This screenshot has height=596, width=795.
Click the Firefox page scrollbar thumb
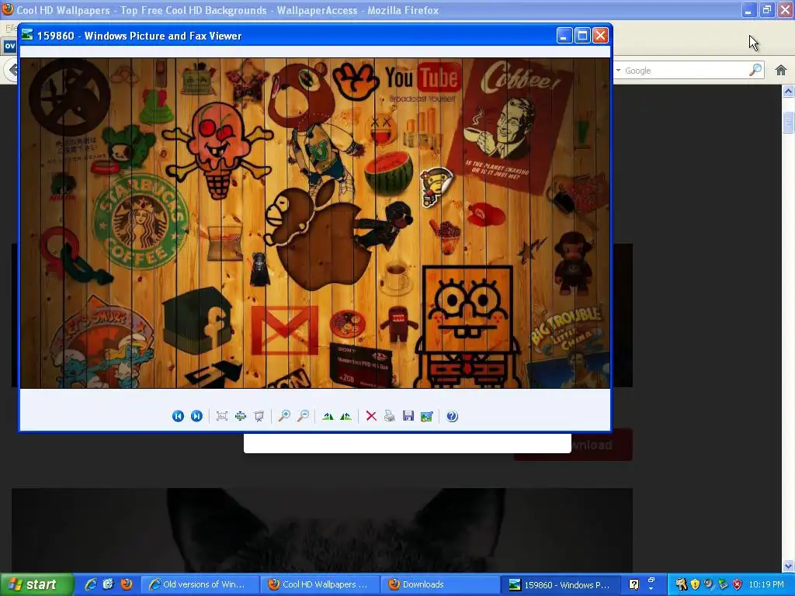[788, 122]
